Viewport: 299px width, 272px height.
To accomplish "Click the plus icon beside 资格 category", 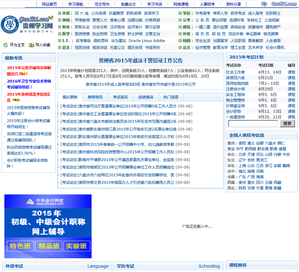I will pyautogui.click(x=59, y=20).
